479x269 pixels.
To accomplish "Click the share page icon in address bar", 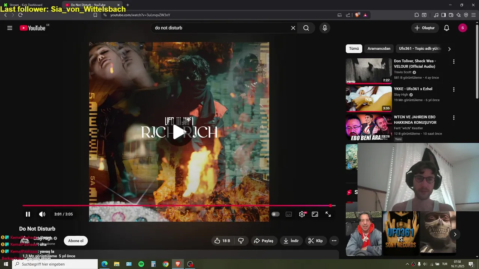I will click(348, 15).
